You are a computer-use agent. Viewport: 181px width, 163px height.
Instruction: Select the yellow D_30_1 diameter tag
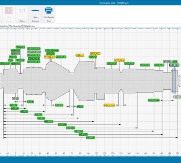pos(95,53)
